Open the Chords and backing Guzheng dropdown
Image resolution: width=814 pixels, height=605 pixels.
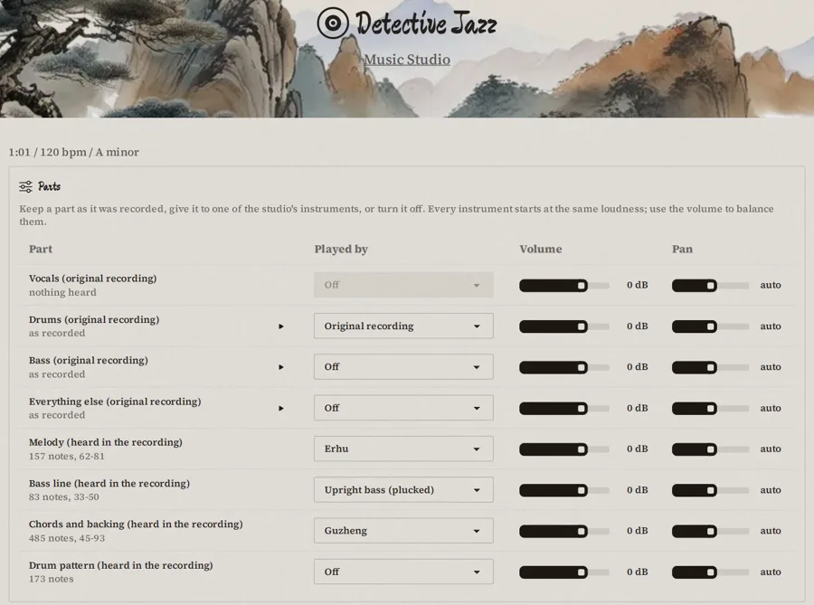pyautogui.click(x=403, y=531)
